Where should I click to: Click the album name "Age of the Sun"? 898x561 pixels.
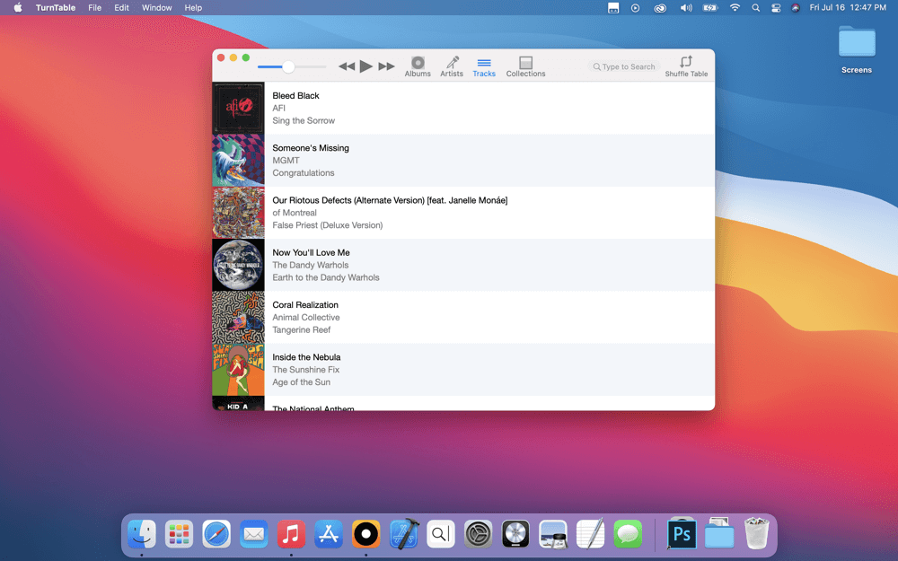[301, 382]
